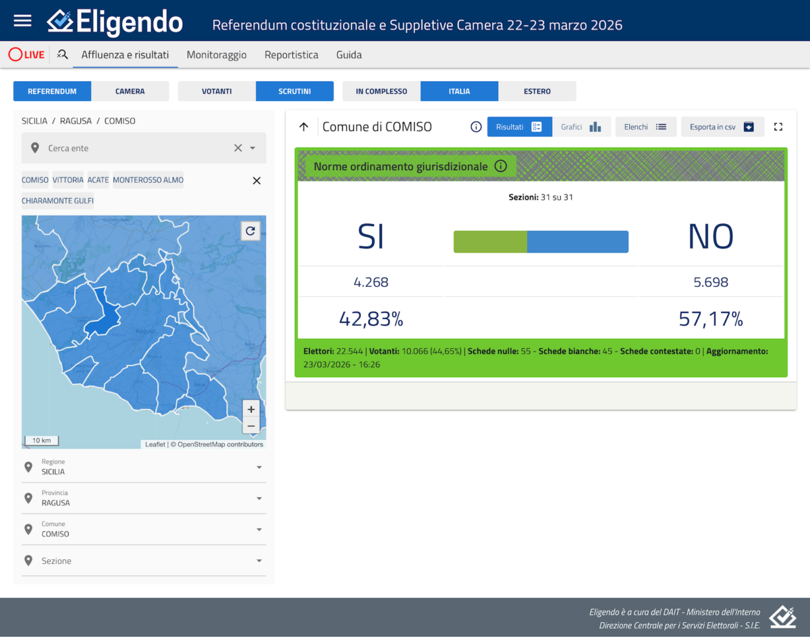Switch to the ESTERO area toggle
Screen dimensions: 810x637
pos(537,91)
